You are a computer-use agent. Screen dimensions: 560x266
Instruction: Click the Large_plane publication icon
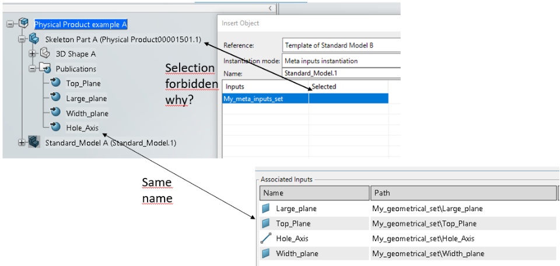click(55, 97)
